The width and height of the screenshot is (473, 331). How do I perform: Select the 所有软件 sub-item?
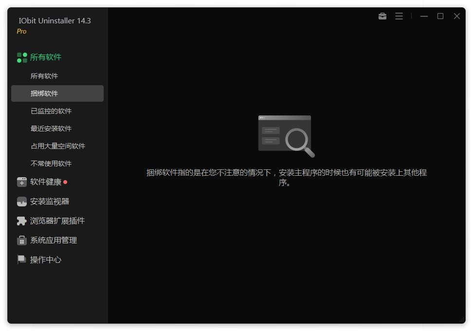pyautogui.click(x=44, y=76)
